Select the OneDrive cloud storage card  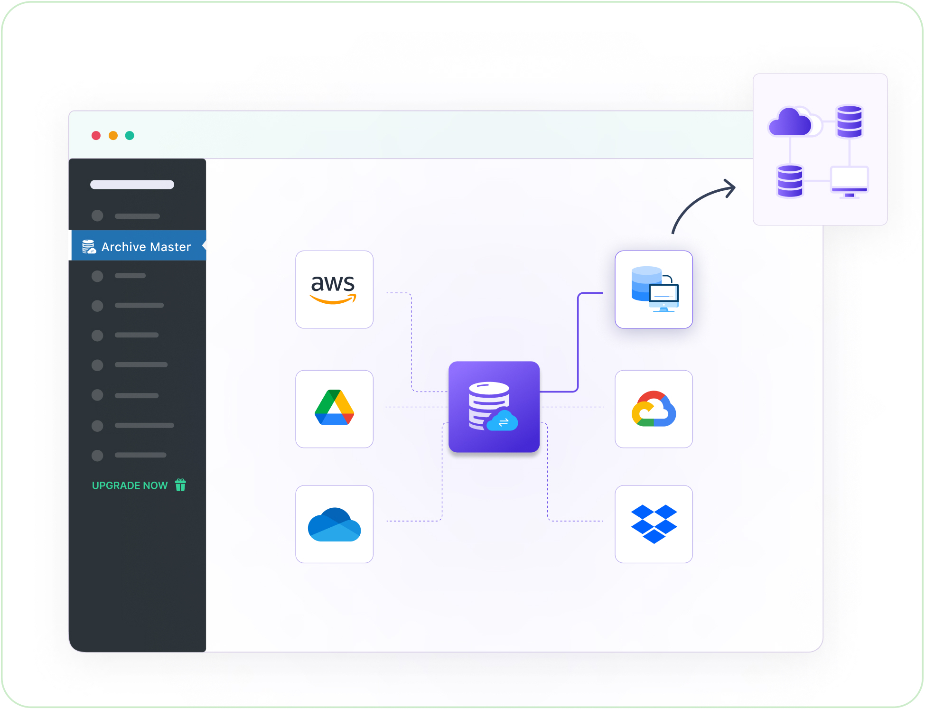pyautogui.click(x=335, y=524)
